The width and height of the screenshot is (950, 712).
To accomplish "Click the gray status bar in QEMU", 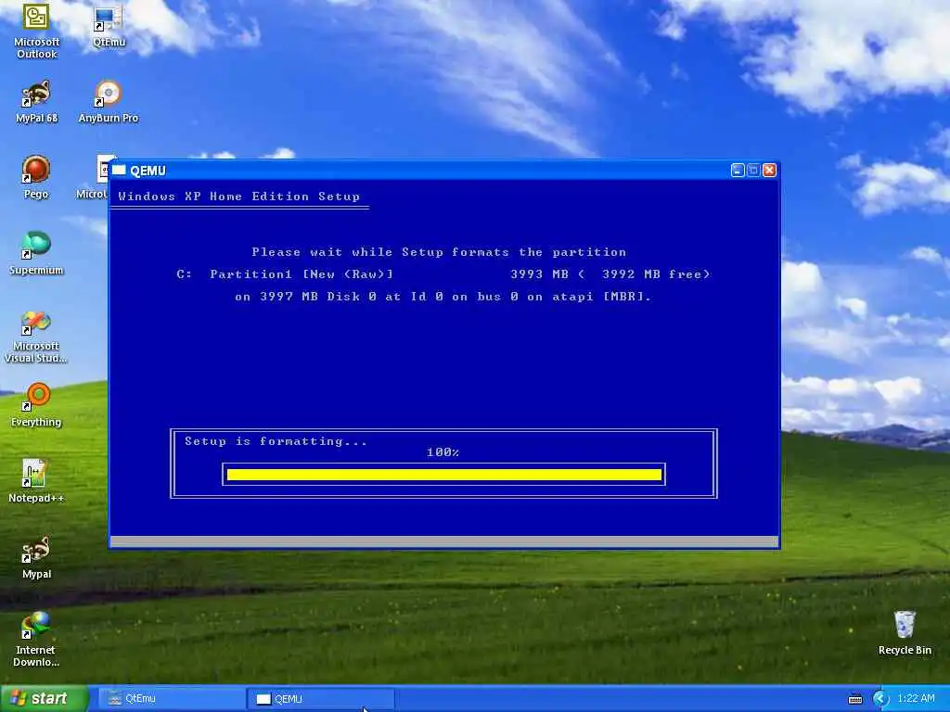I will click(x=444, y=541).
